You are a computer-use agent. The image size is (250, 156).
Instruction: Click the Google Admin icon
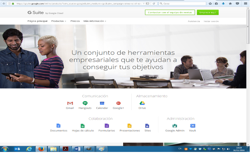[175, 126]
